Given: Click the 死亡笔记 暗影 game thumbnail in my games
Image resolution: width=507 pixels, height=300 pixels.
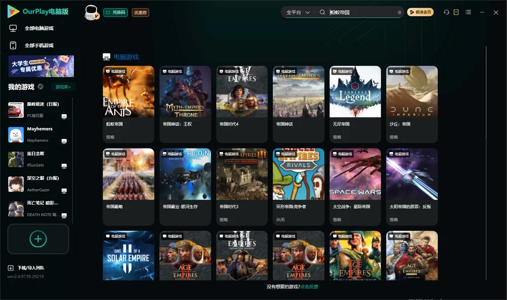Looking at the screenshot, I should pyautogui.click(x=16, y=209).
